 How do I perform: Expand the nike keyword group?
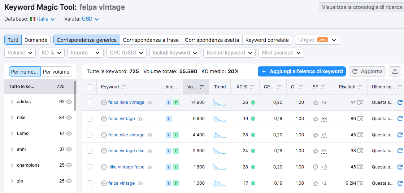tap(12, 118)
